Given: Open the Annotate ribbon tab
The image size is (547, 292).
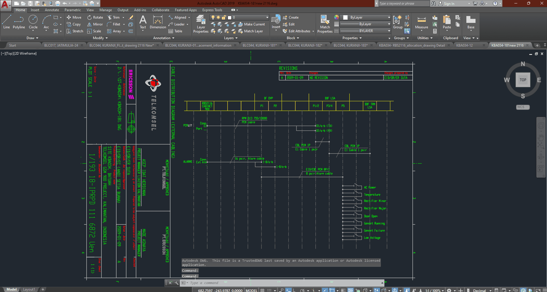Looking at the screenshot, I should [x=52, y=10].
